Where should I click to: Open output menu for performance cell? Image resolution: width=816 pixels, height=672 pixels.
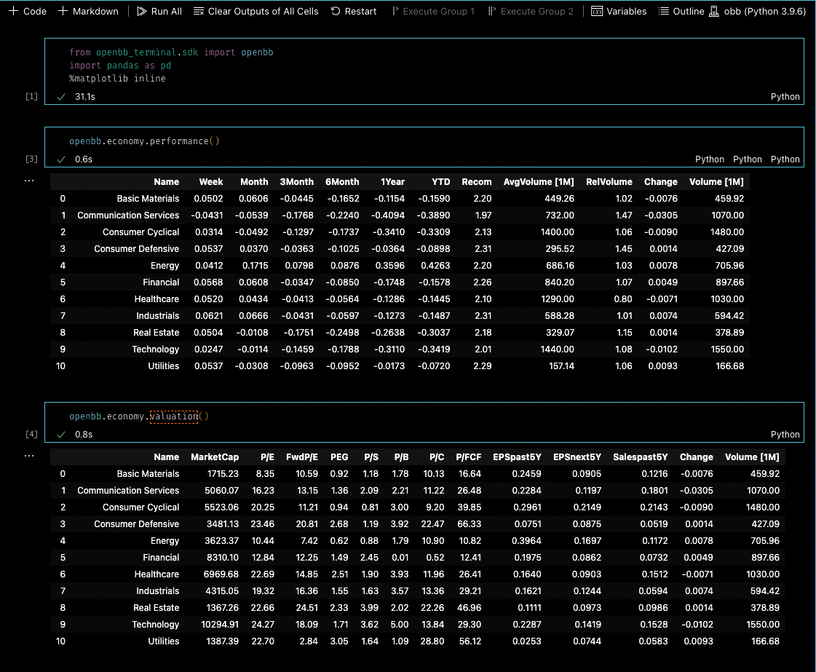point(29,181)
